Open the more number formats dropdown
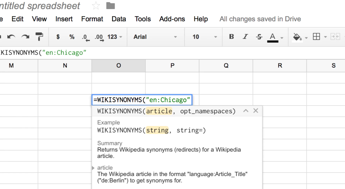 115,37
